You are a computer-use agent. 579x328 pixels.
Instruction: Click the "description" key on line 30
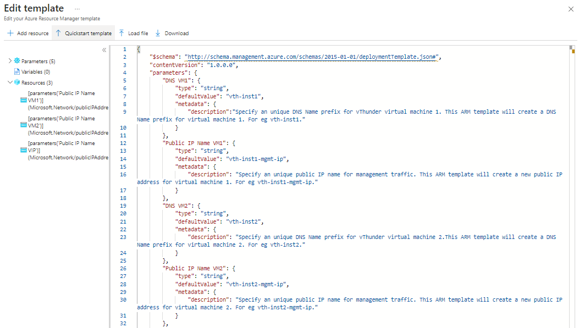[208, 300]
